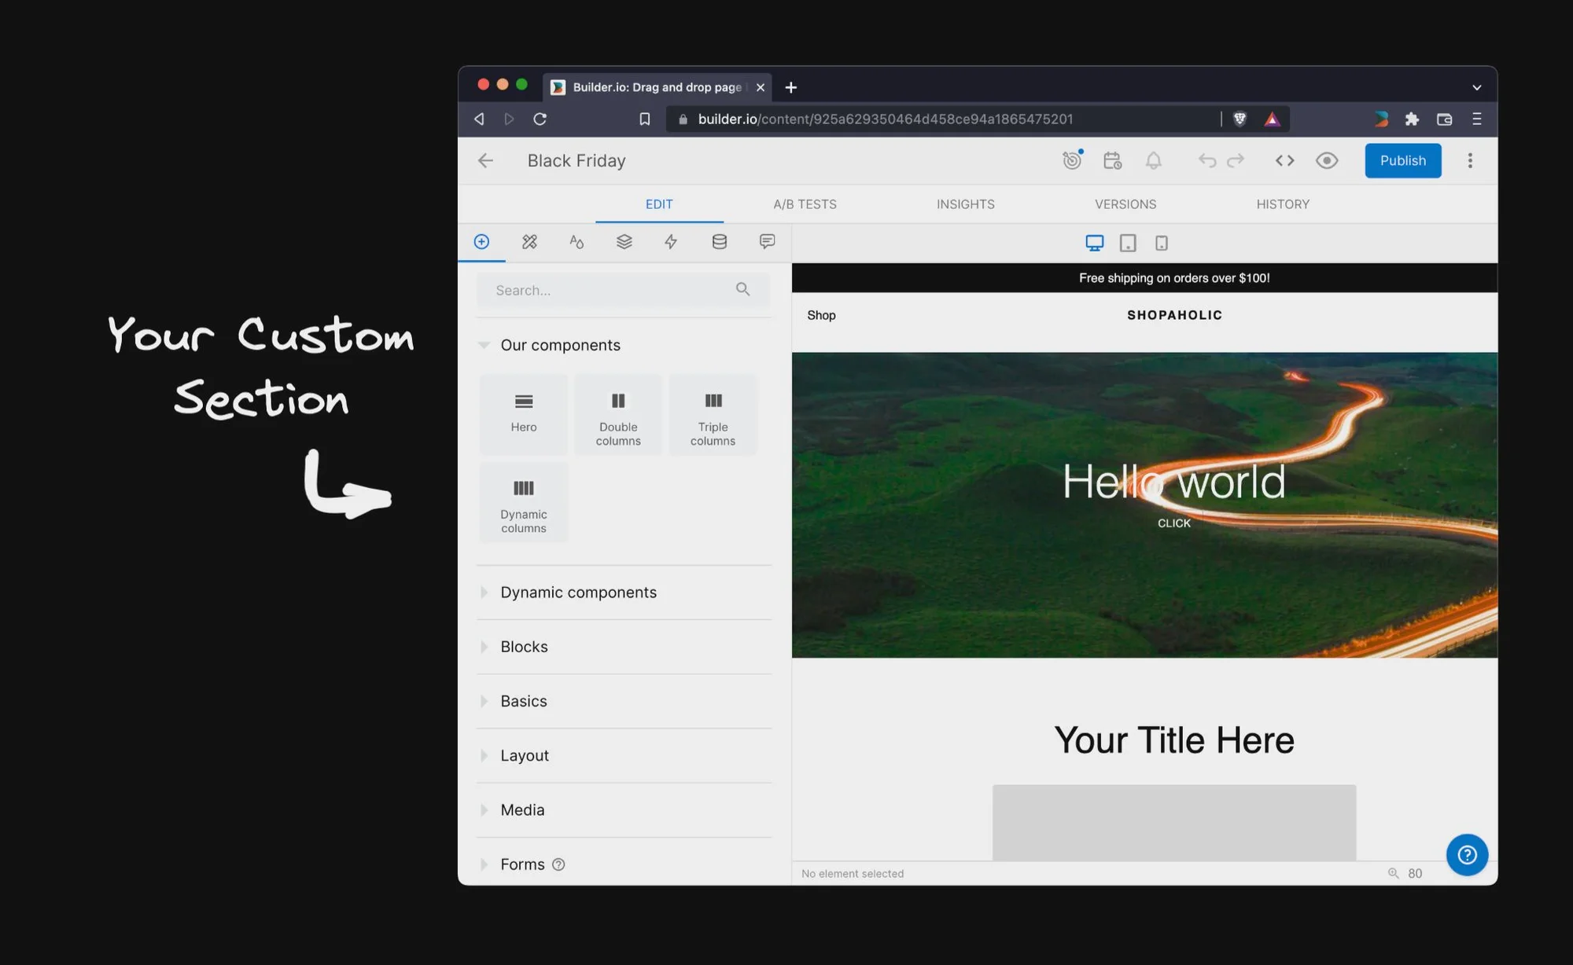Click the blue Publish button
The width and height of the screenshot is (1573, 965).
tap(1402, 161)
